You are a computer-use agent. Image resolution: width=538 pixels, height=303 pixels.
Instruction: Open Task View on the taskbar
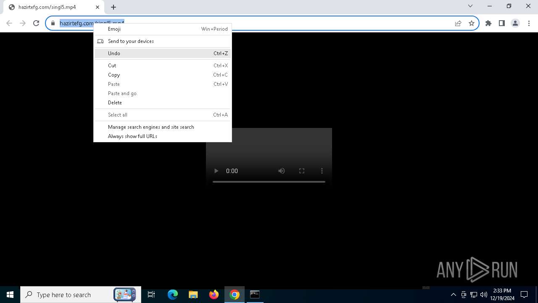[151, 295]
